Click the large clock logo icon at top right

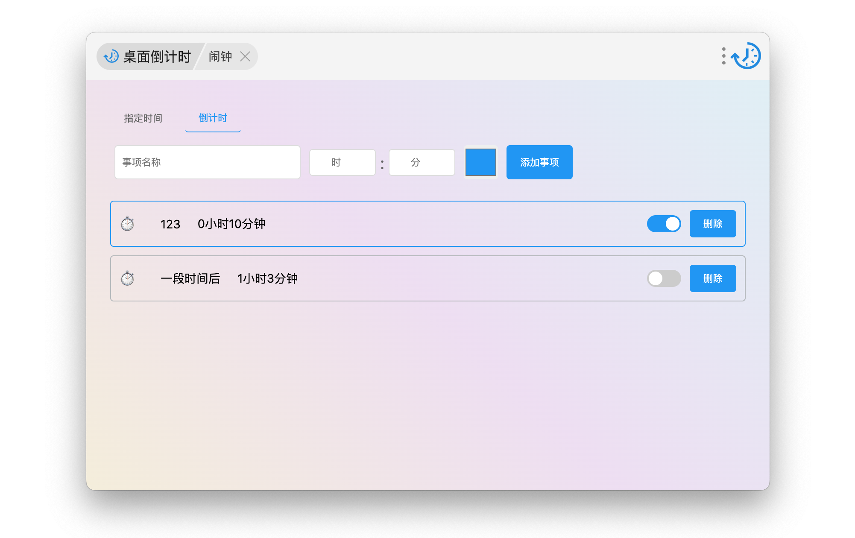[746, 56]
